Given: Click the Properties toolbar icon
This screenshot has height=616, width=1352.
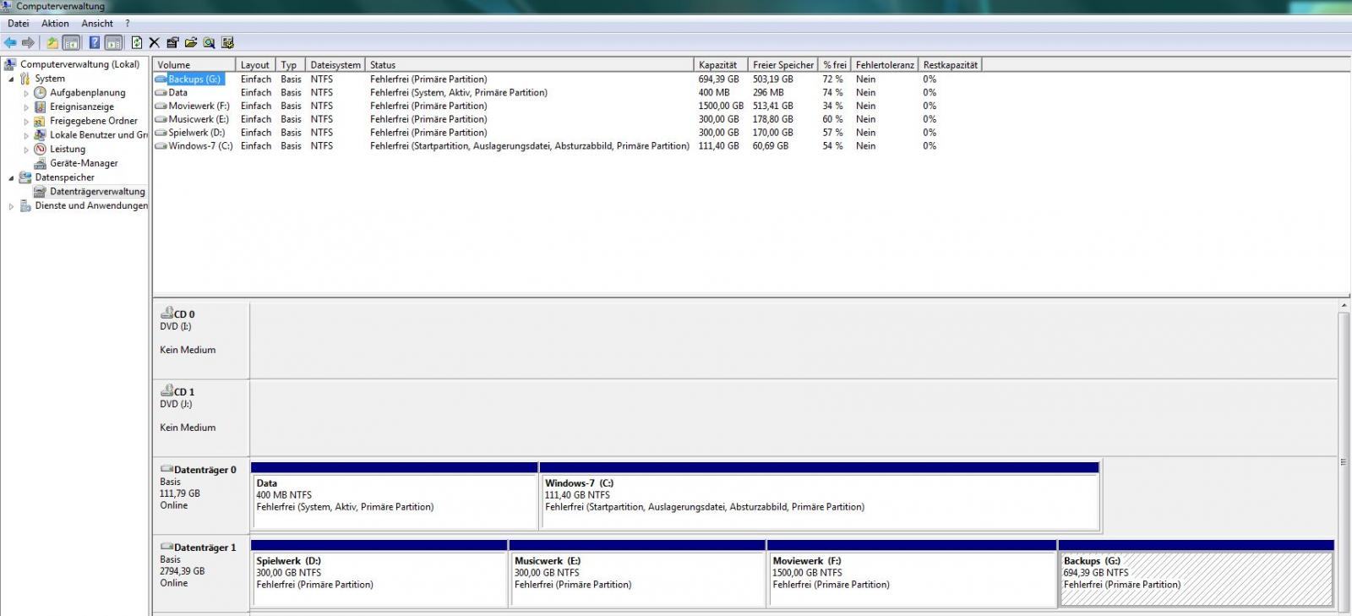Looking at the screenshot, I should tap(172, 42).
